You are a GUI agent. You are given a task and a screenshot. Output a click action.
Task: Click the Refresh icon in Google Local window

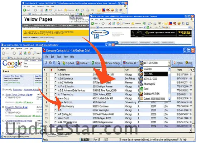tap(25, 53)
